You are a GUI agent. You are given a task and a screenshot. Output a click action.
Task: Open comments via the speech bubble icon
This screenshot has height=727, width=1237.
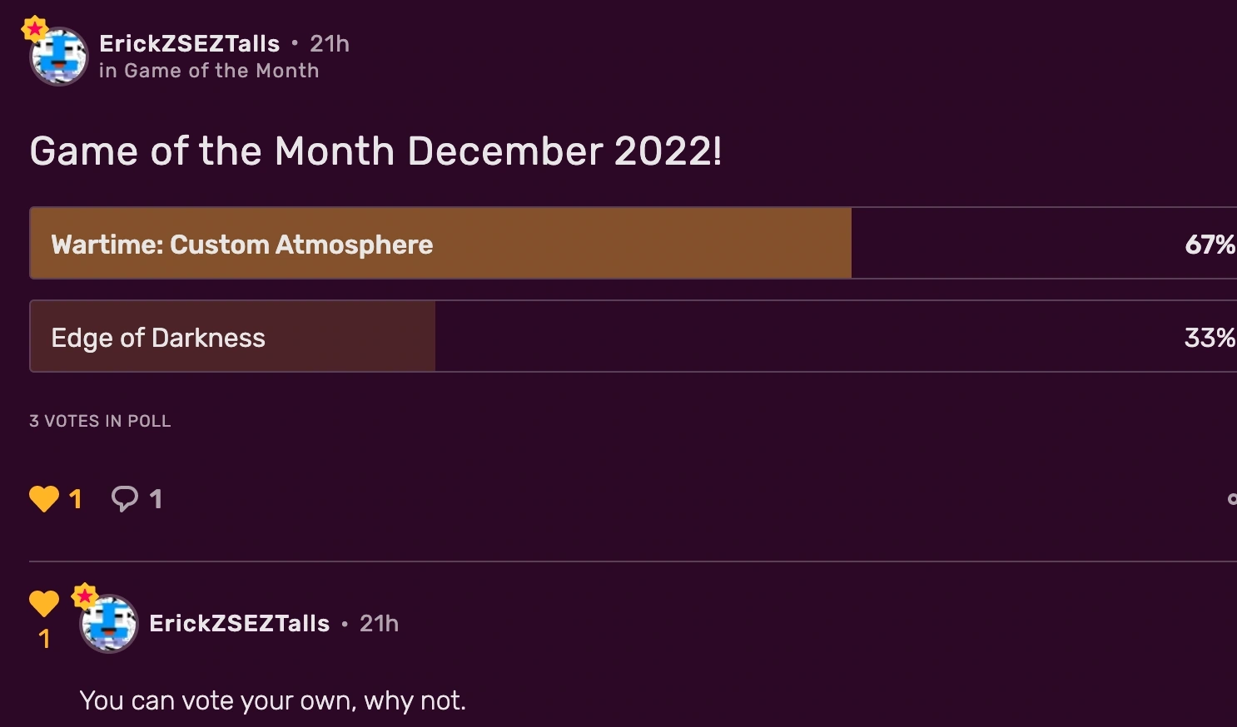click(x=123, y=498)
